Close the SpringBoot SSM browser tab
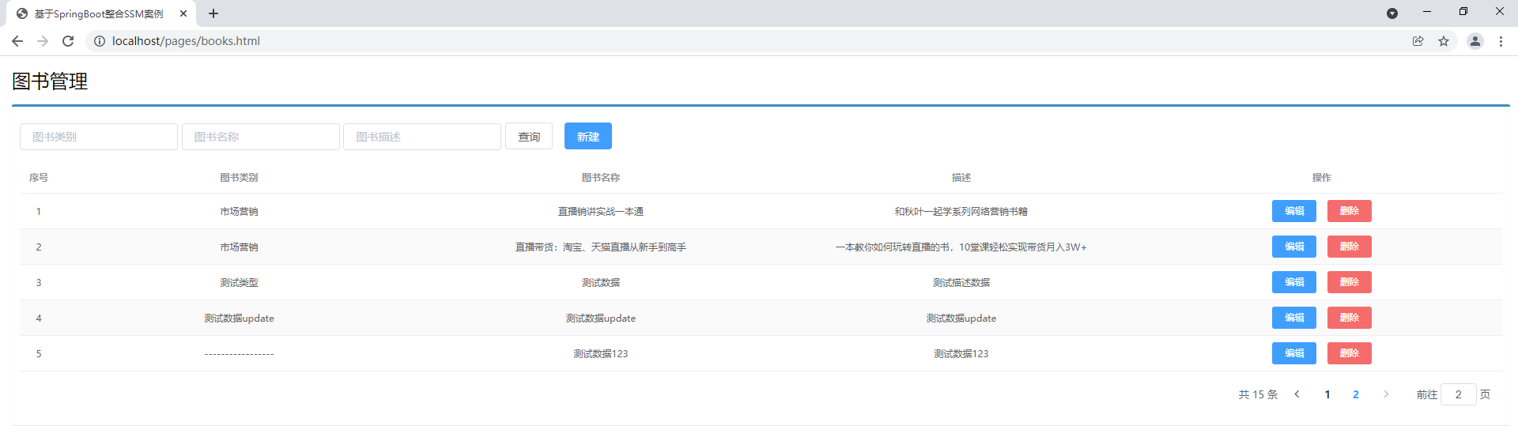The height and width of the screenshot is (426, 1518). (x=183, y=13)
